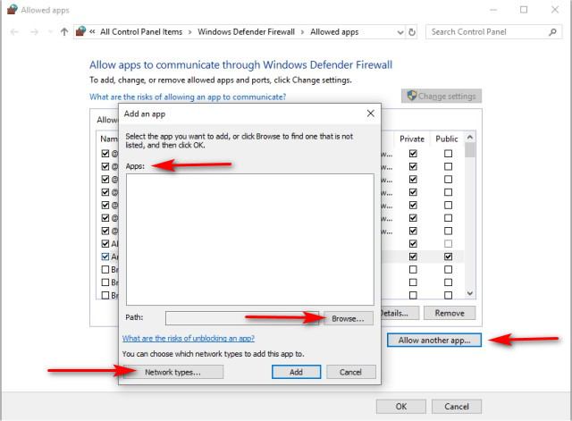Toggle the highlighted row's Public checkbox
Image resolution: width=572 pixels, height=421 pixels.
pyautogui.click(x=449, y=257)
